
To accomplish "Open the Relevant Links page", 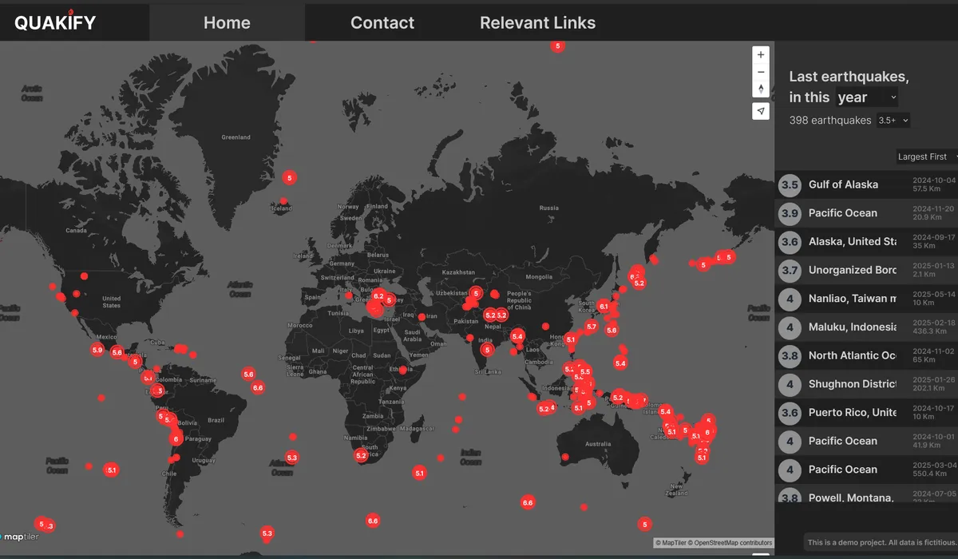I will 537,22.
